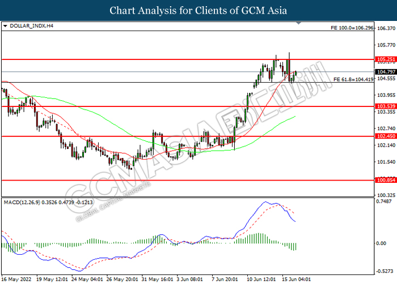397x283 pixels.
Task: Click the 31 May 16:01 time label
Action: [x=158, y=279]
